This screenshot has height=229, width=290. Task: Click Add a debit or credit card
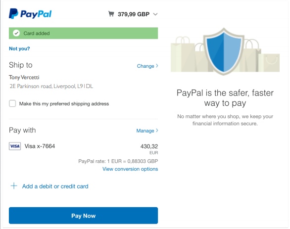(x=55, y=186)
